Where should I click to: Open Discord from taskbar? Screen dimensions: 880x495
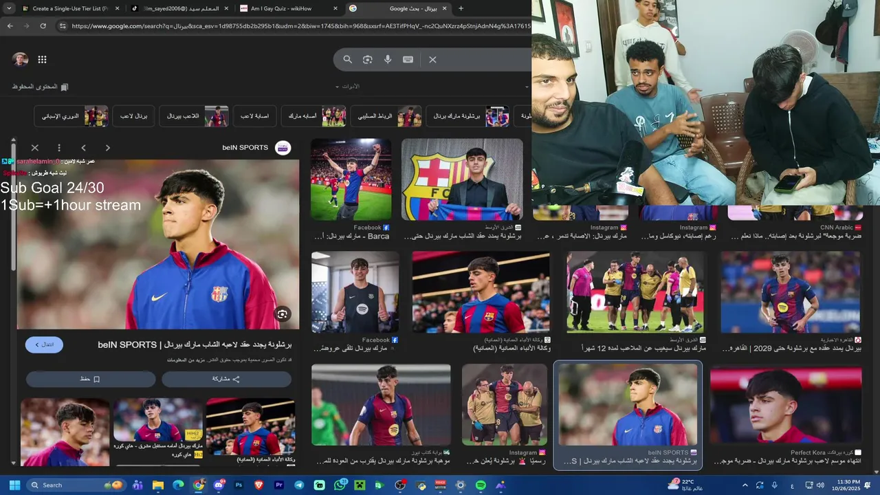[219, 485]
